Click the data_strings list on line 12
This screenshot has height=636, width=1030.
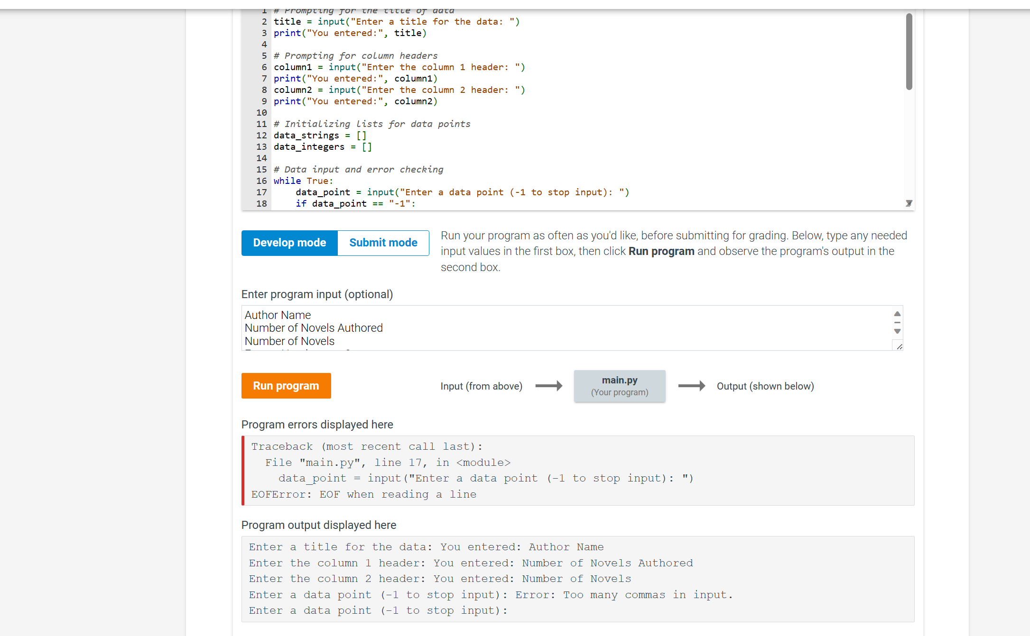(x=306, y=135)
